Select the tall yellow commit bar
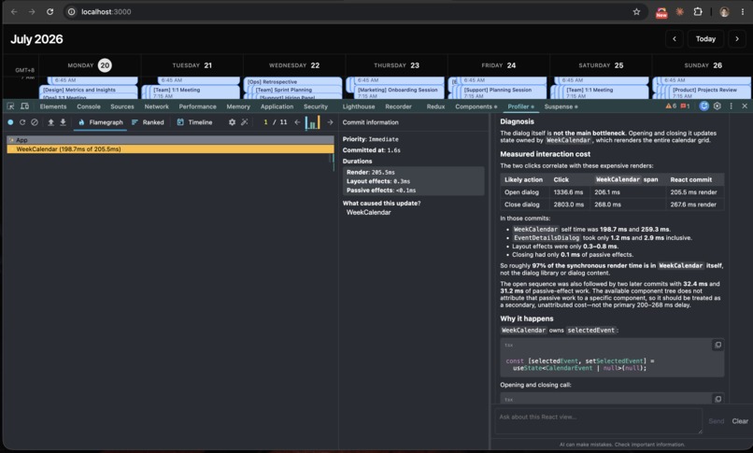Viewport: 753px width, 453px height. [318, 122]
